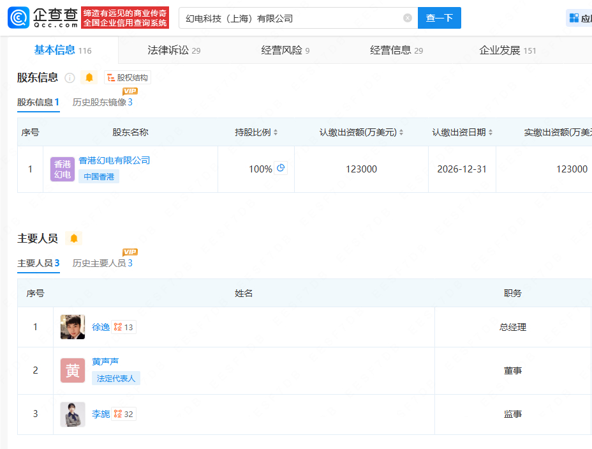Open 李旎's profile photo
592x449 pixels.
[73, 415]
